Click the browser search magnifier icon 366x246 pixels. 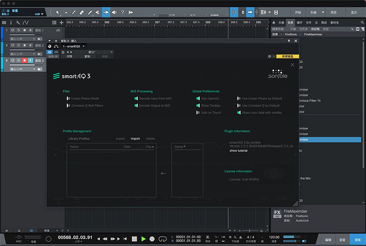(362, 22)
